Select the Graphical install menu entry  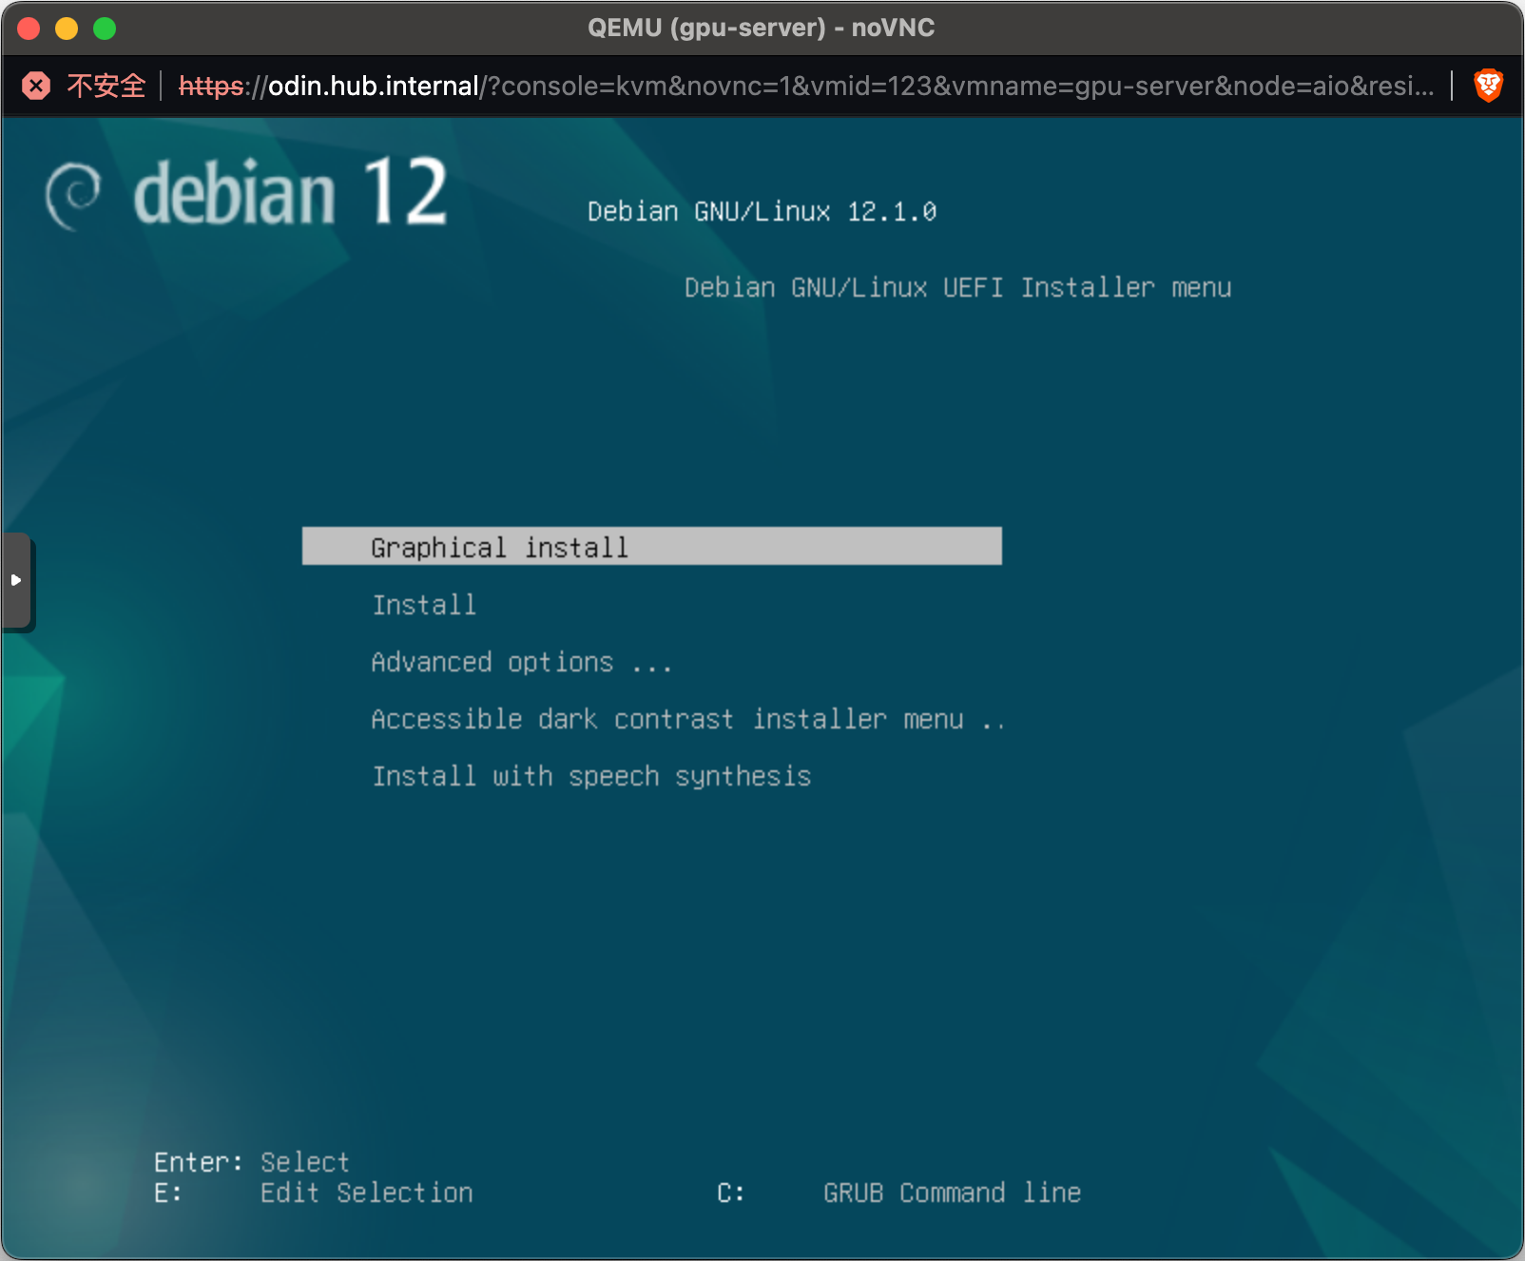pyautogui.click(x=651, y=547)
